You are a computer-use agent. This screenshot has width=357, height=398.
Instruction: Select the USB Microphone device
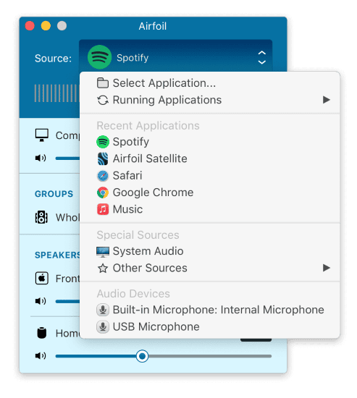tap(210, 326)
